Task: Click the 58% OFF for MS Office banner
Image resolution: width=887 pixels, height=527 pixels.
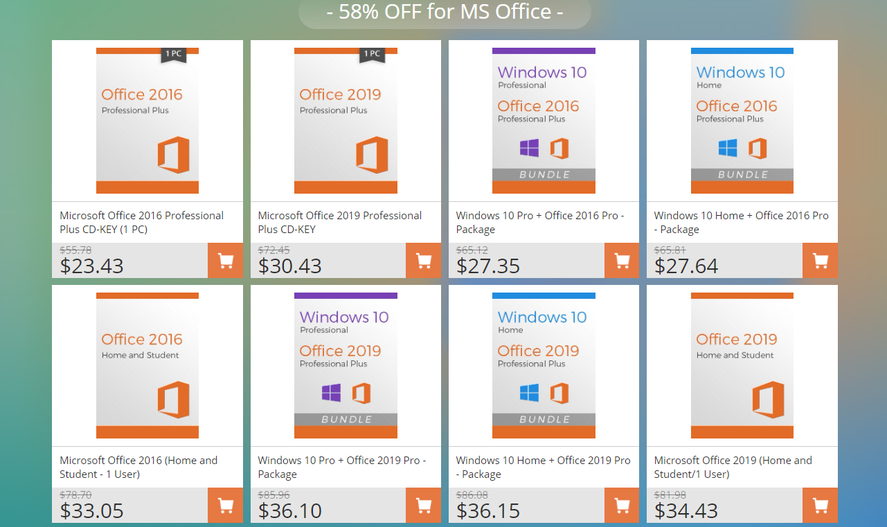Action: click(x=445, y=12)
